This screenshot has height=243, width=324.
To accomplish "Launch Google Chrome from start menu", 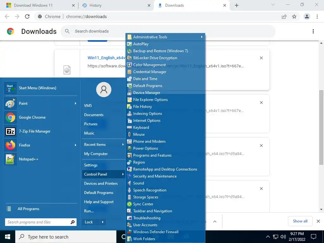I will (41, 117).
